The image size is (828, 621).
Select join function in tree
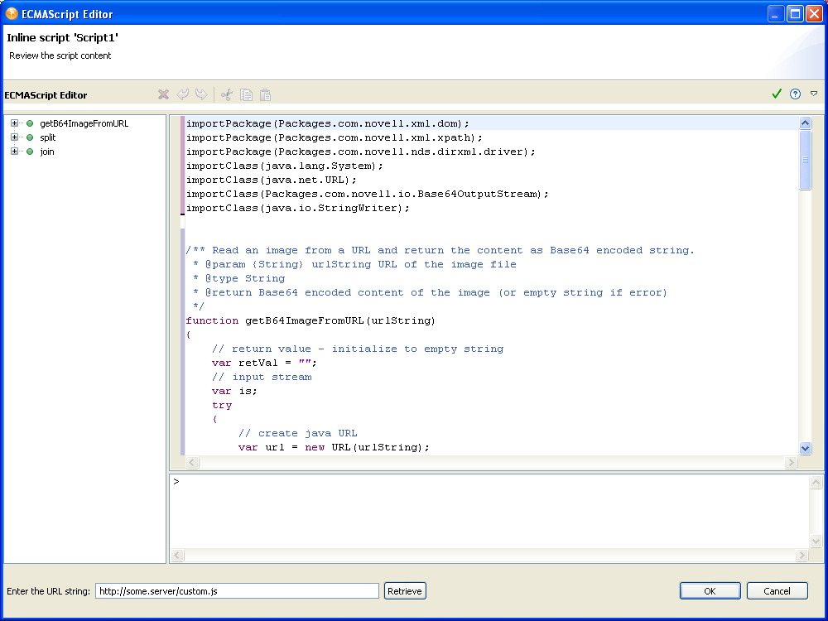pyautogui.click(x=47, y=152)
